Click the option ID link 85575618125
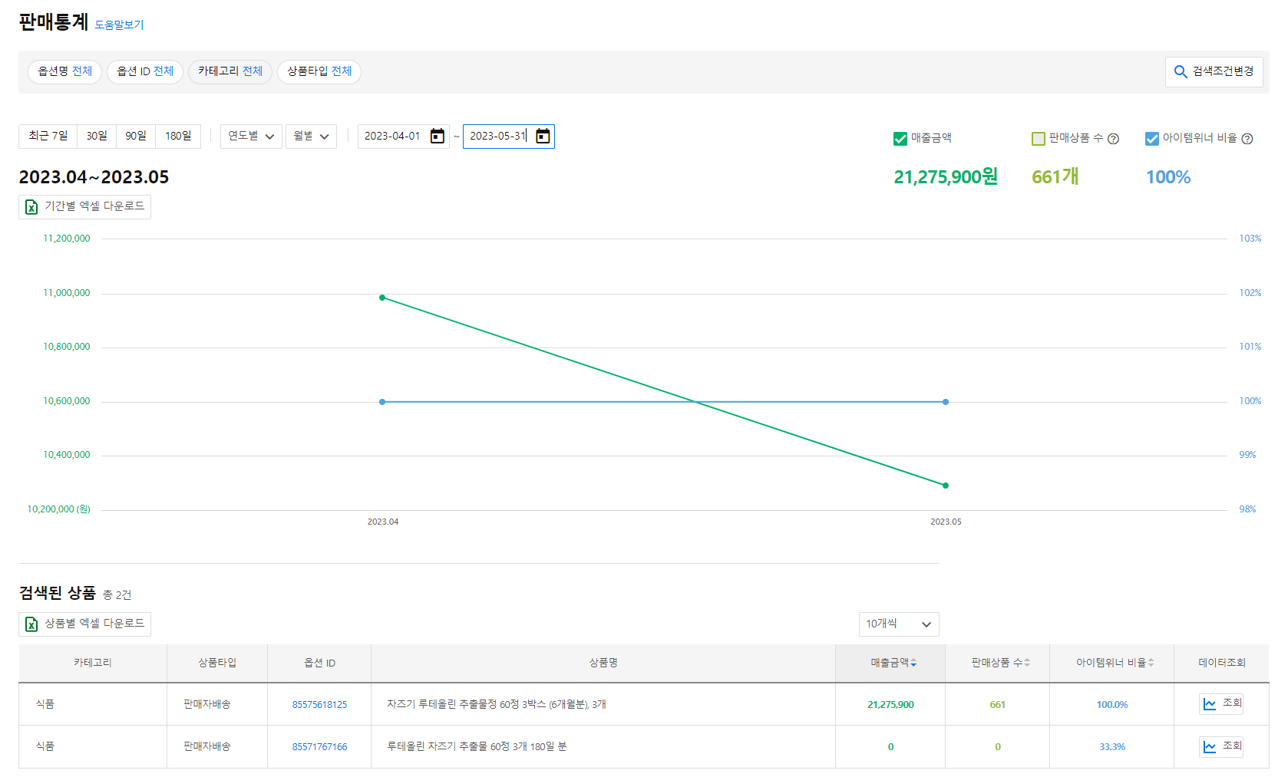Screen dimensions: 1288x777 319,703
